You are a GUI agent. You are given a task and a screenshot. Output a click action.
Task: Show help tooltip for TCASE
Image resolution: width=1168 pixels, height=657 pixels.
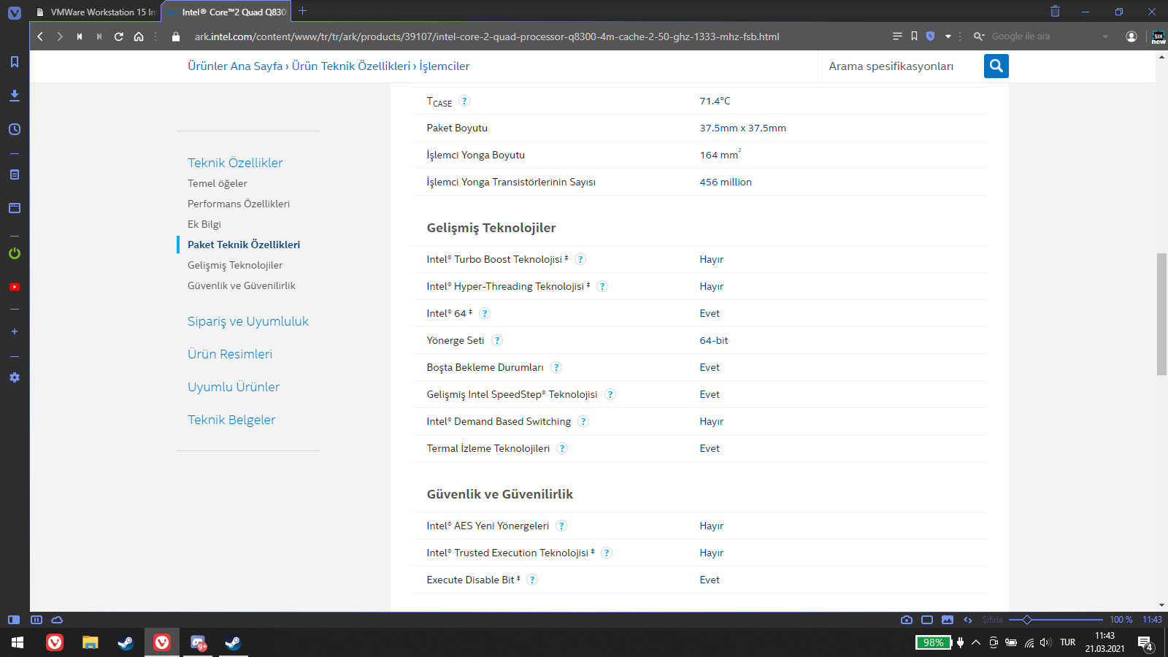(x=464, y=101)
